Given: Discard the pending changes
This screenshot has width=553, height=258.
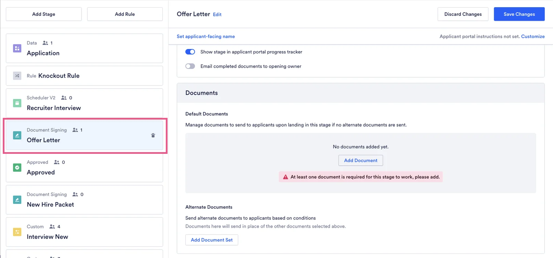Looking at the screenshot, I should (x=463, y=14).
